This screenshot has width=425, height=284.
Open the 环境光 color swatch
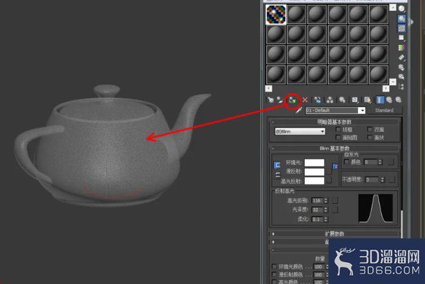point(314,163)
